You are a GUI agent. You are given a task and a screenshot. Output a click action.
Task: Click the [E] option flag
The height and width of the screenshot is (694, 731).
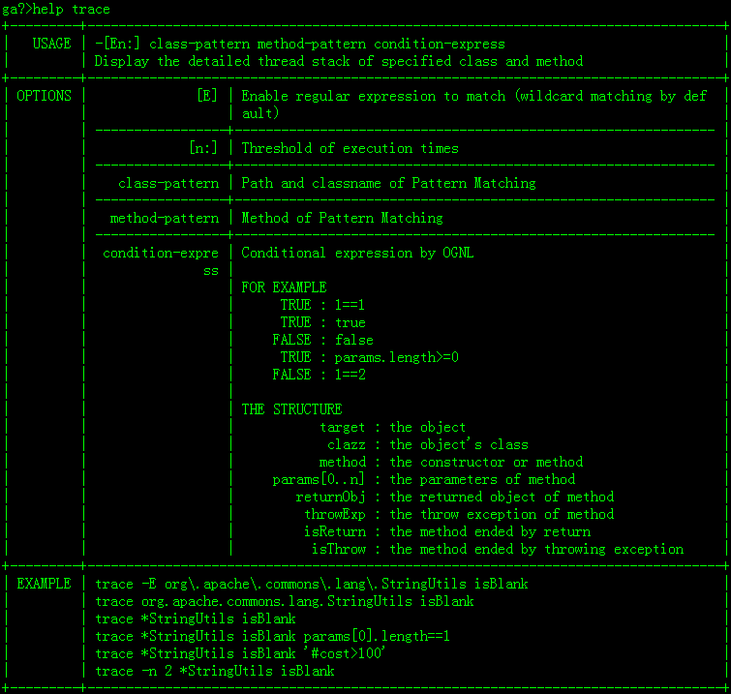point(207,96)
